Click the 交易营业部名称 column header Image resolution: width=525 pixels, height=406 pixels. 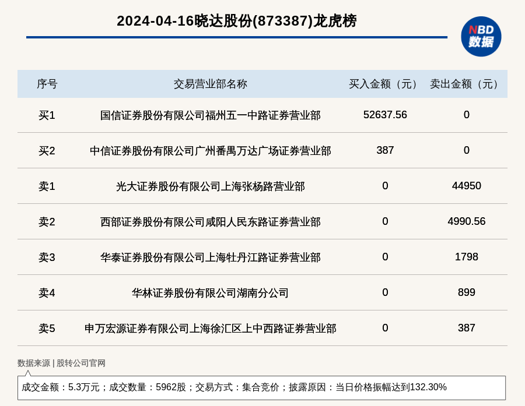point(210,84)
